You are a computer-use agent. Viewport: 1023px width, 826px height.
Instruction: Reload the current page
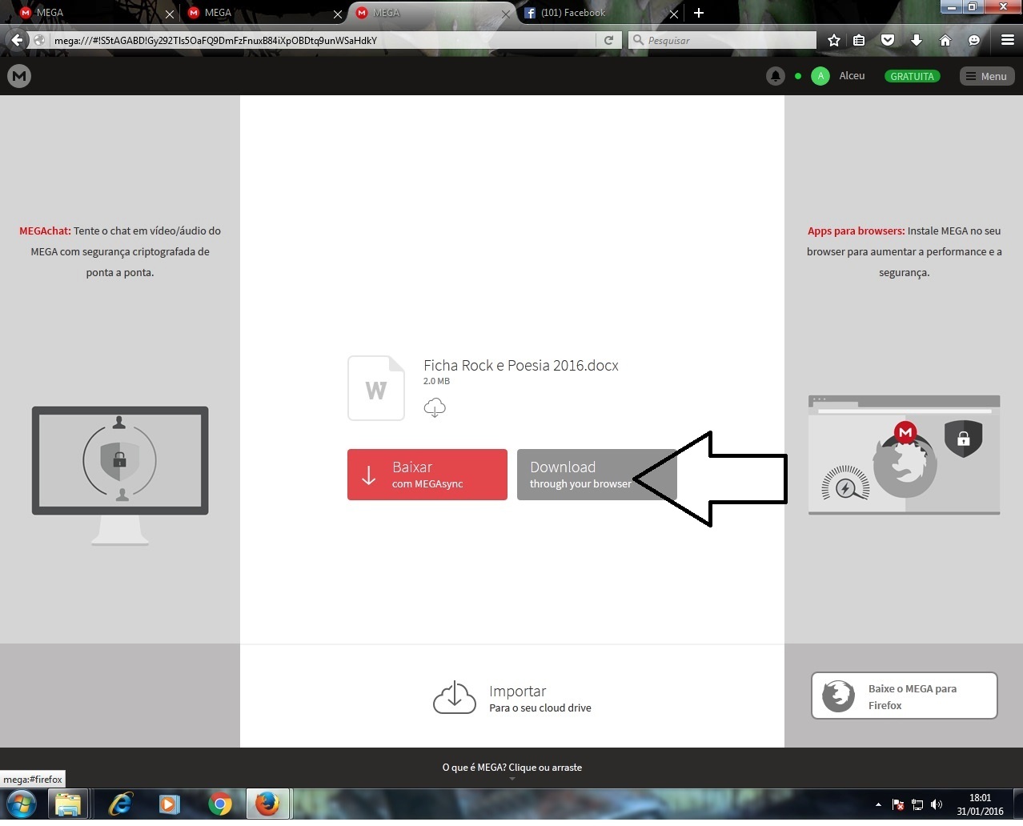(609, 40)
